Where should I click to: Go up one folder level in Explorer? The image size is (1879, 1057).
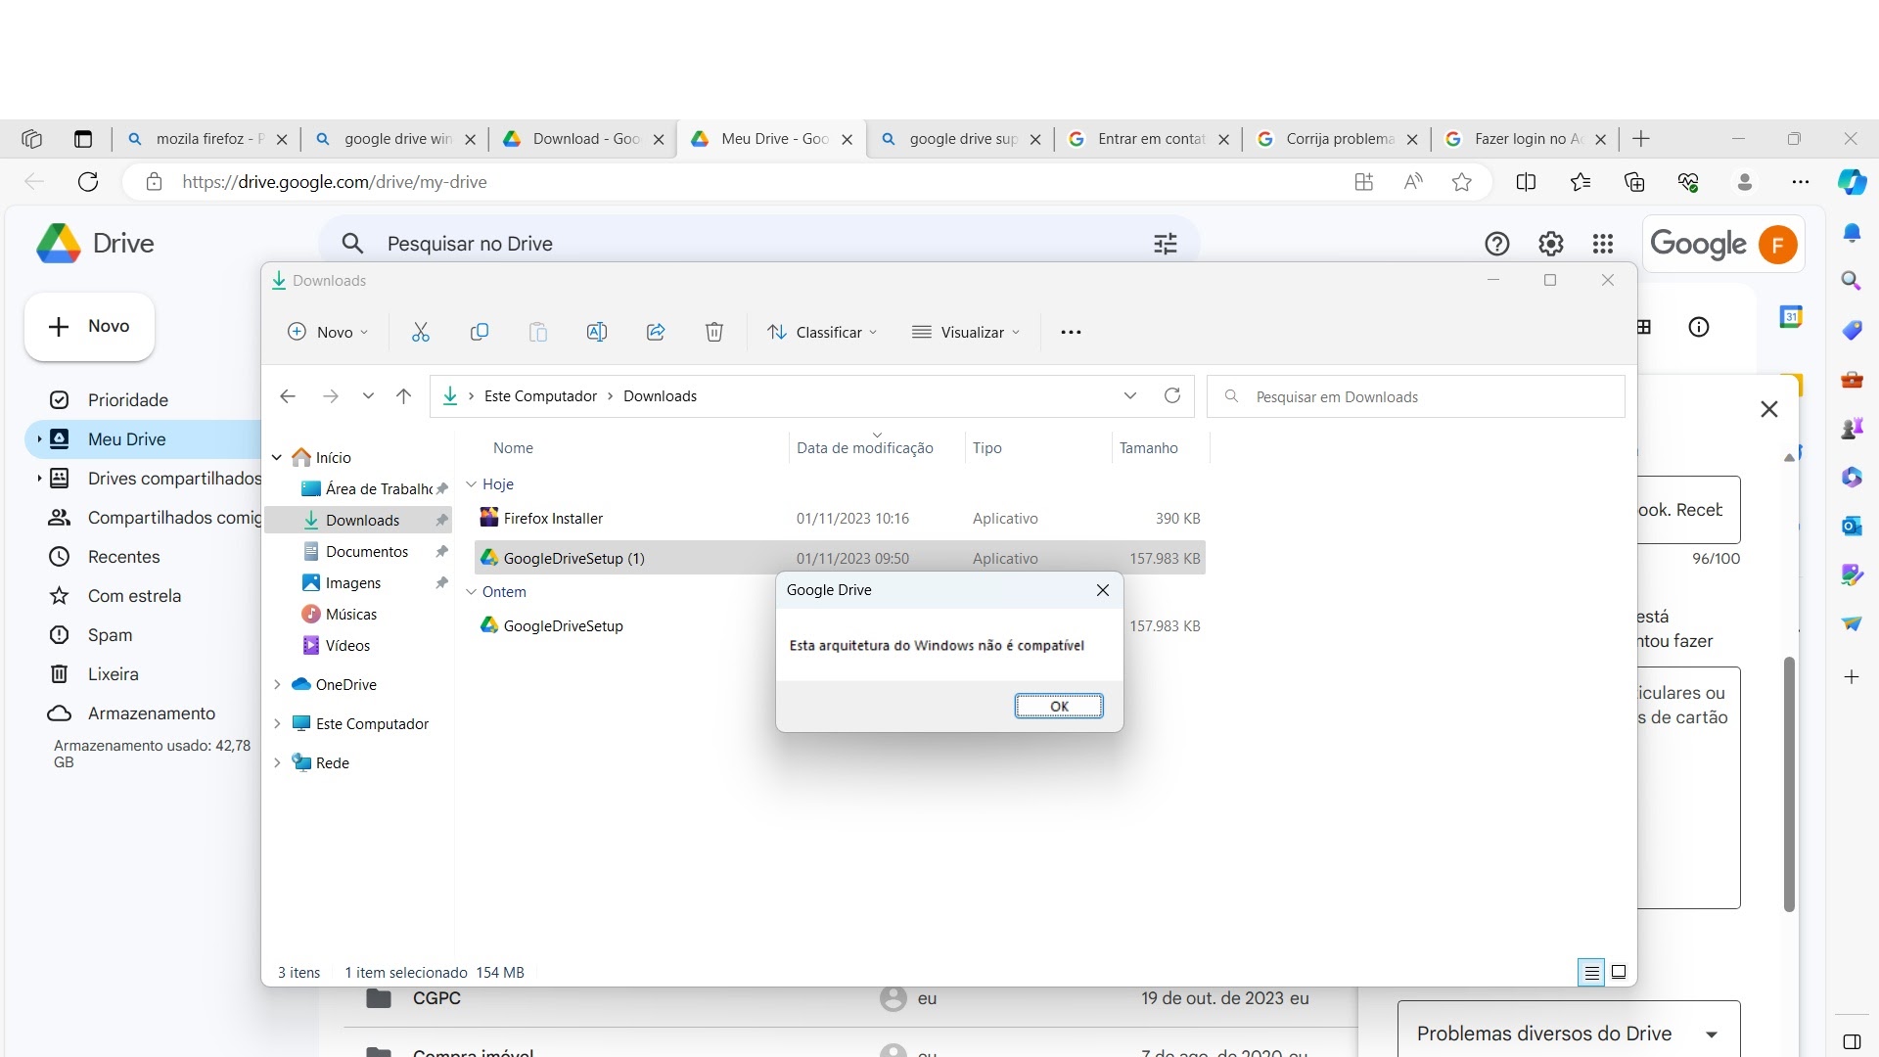pyautogui.click(x=403, y=396)
